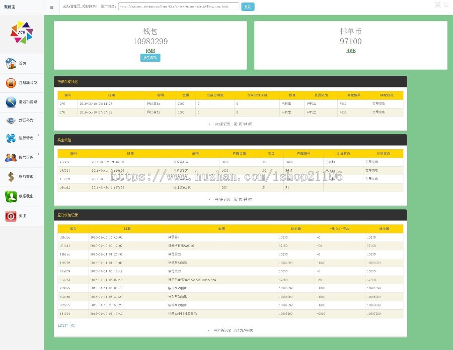Open 财务管理 via the dollar sign icon

click(11, 177)
